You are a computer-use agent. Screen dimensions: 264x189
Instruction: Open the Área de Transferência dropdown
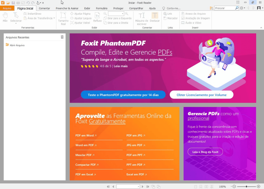click(54, 18)
